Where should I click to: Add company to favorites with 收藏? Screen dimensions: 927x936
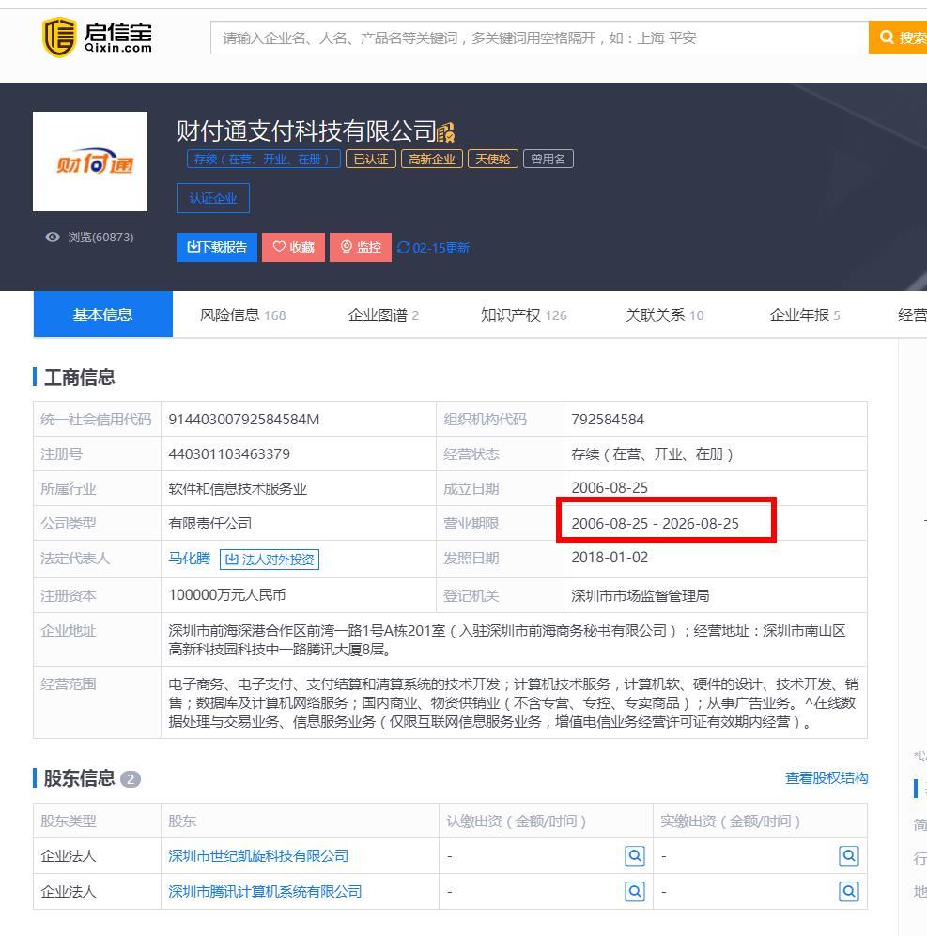click(x=293, y=247)
